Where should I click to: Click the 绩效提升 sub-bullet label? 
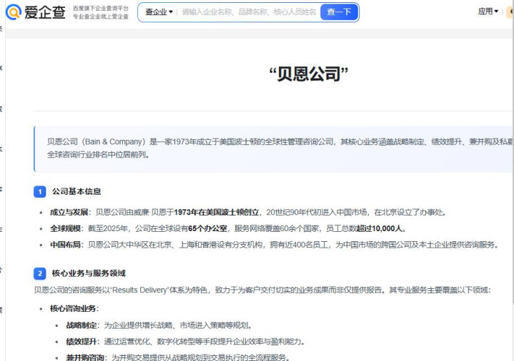(81, 341)
